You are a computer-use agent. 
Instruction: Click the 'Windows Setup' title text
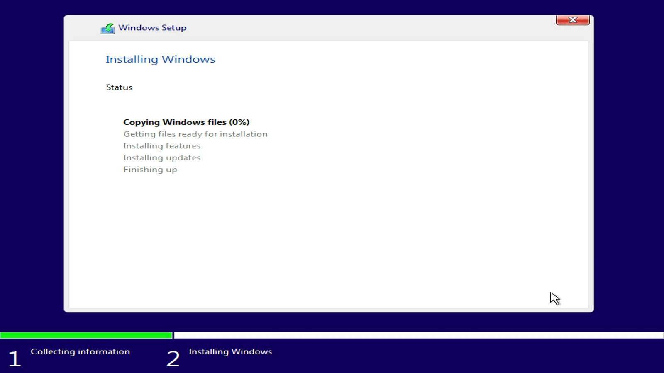point(152,28)
